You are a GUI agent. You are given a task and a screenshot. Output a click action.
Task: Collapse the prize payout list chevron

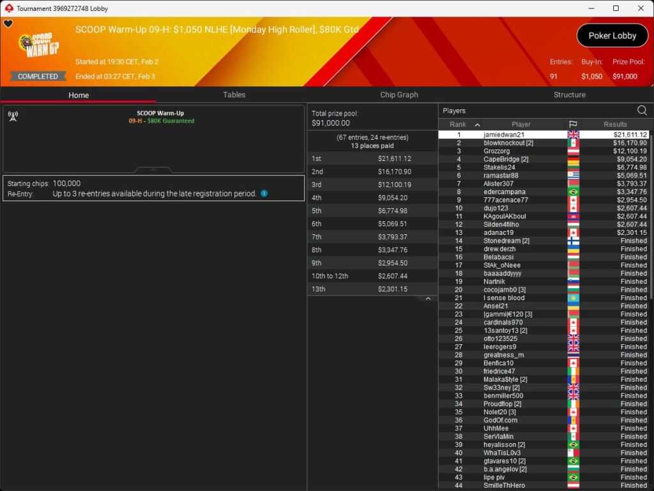[428, 298]
